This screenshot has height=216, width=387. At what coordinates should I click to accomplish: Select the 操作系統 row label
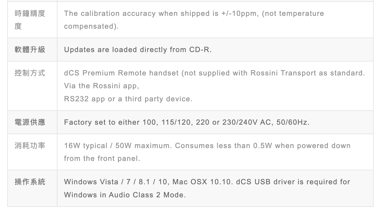click(x=30, y=182)
